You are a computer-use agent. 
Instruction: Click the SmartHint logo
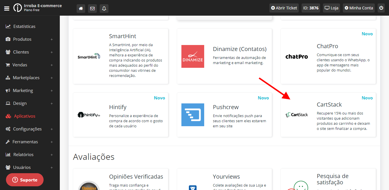pos(89,56)
